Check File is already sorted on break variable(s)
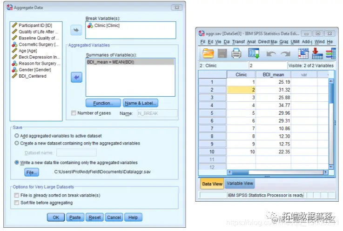343x231 pixels. coord(16,195)
